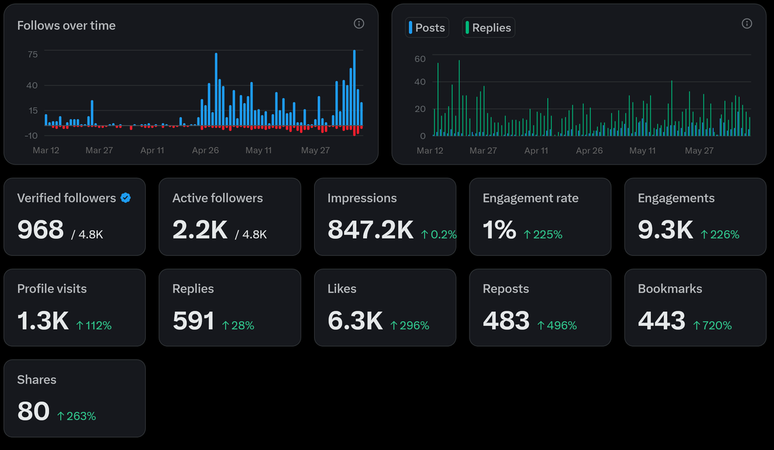Click the 9.3K engagements value
The width and height of the screenshot is (774, 450).
pos(666,230)
